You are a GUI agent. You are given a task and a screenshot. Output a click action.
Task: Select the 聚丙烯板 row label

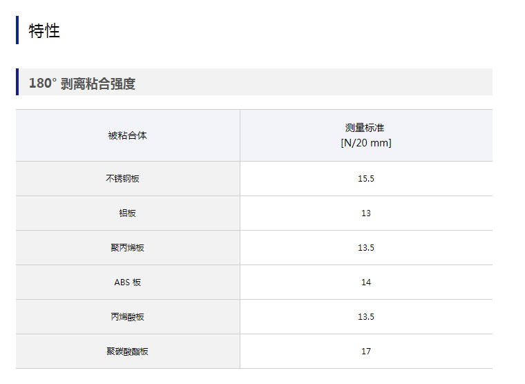[128, 247]
